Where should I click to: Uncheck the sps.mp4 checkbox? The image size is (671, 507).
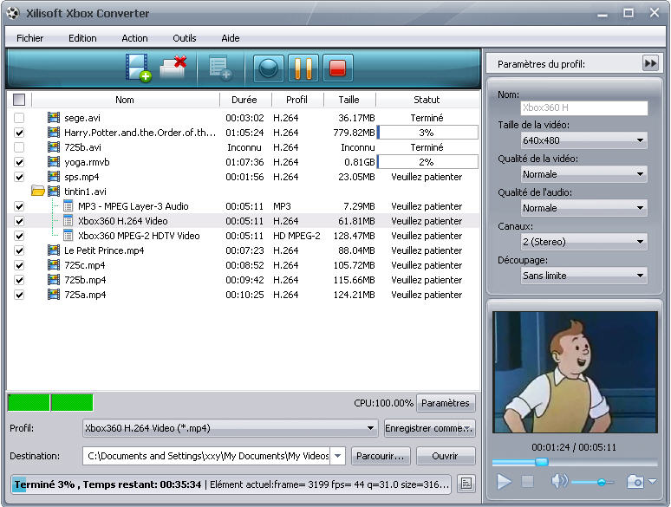pos(19,177)
